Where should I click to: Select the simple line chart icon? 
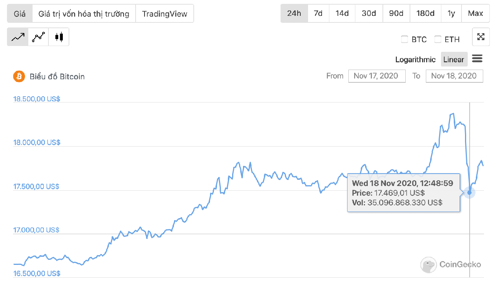point(18,37)
